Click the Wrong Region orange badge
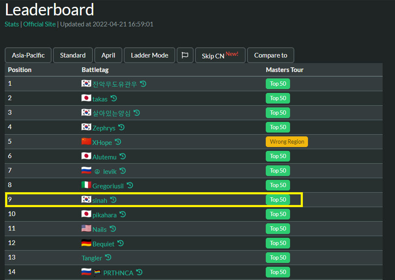Screen dimensions: 395x280 287,142
